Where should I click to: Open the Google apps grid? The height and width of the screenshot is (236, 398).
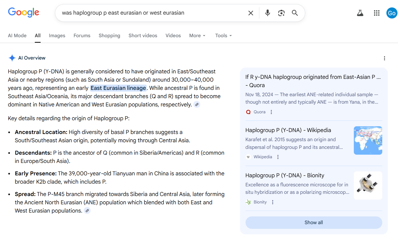376,13
